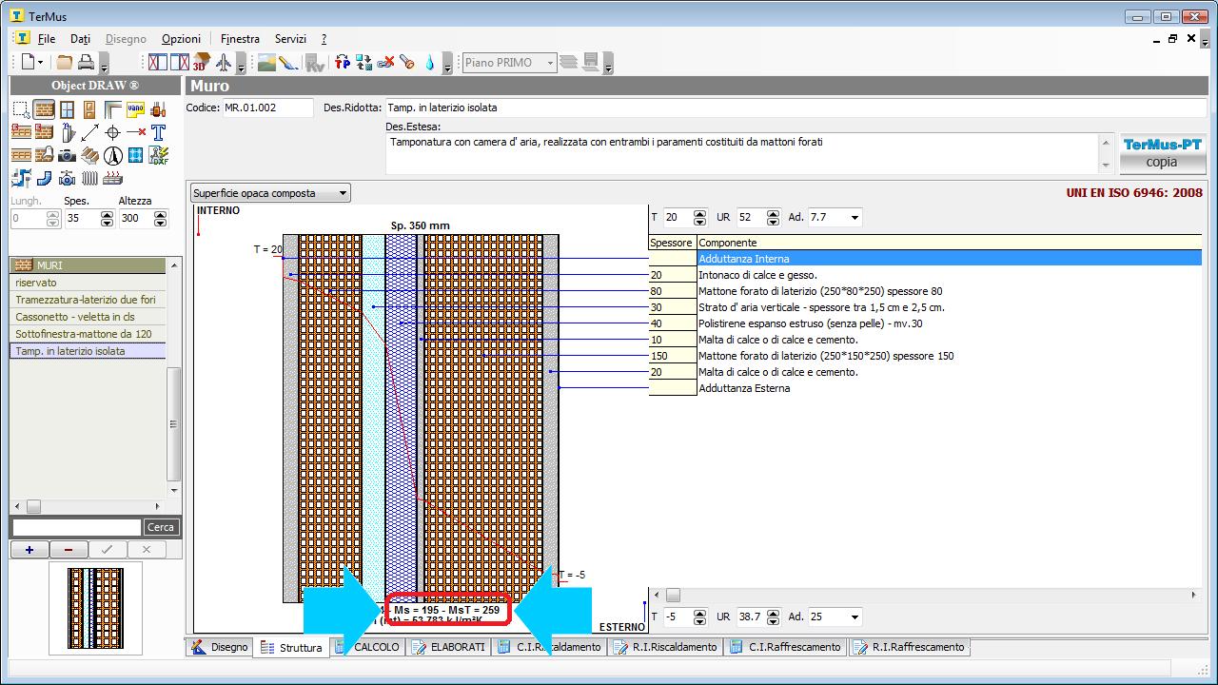
Task: Select the wall drawing tool
Action: coord(44,109)
